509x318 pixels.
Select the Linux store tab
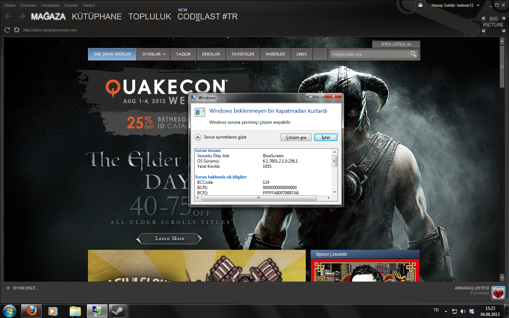[302, 54]
